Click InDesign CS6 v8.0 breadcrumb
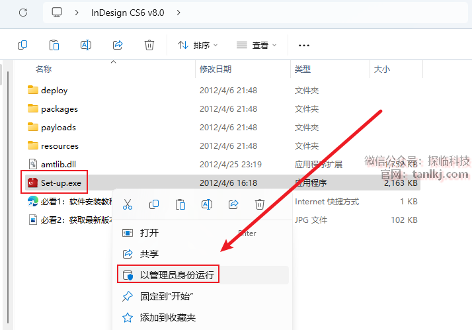The width and height of the screenshot is (472, 330). 128,13
